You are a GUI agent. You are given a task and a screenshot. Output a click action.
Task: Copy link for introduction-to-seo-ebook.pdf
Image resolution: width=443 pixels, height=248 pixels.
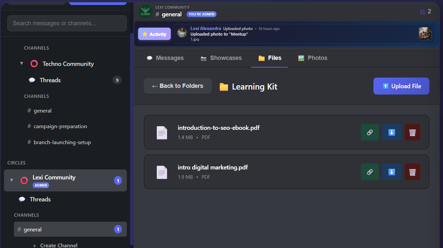click(369, 132)
